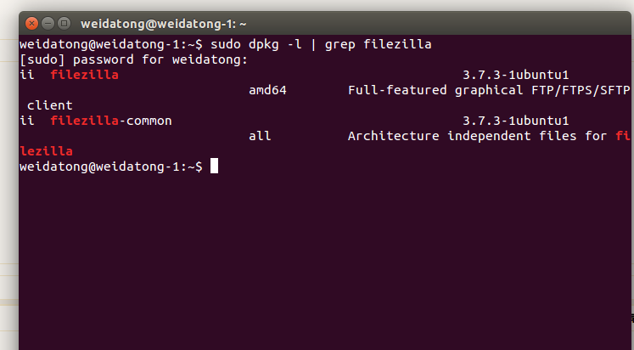
Task: Close the terminal window with the orange button
Action: (x=32, y=24)
